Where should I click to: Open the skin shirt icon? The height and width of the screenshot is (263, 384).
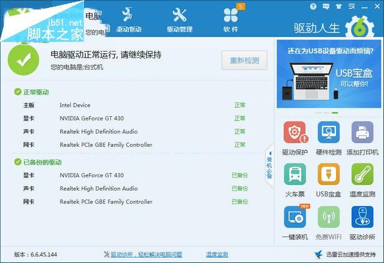[x=339, y=7]
